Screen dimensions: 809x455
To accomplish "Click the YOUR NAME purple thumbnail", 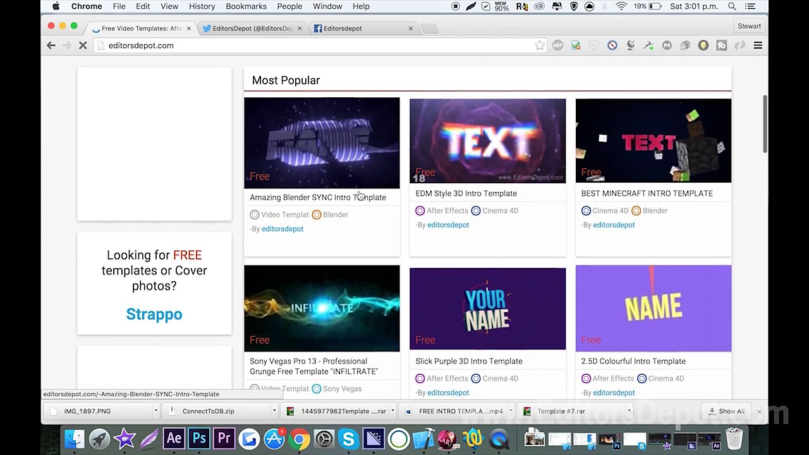I will 487,308.
